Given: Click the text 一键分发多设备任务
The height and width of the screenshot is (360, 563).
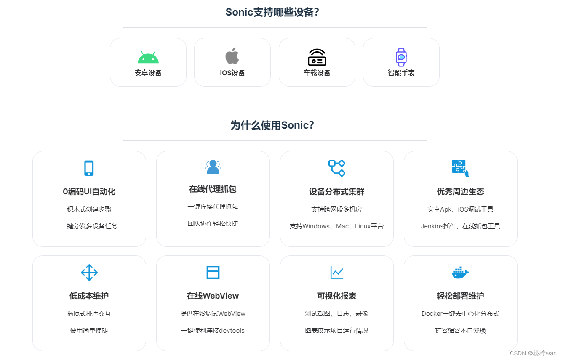Looking at the screenshot, I should tap(89, 226).
